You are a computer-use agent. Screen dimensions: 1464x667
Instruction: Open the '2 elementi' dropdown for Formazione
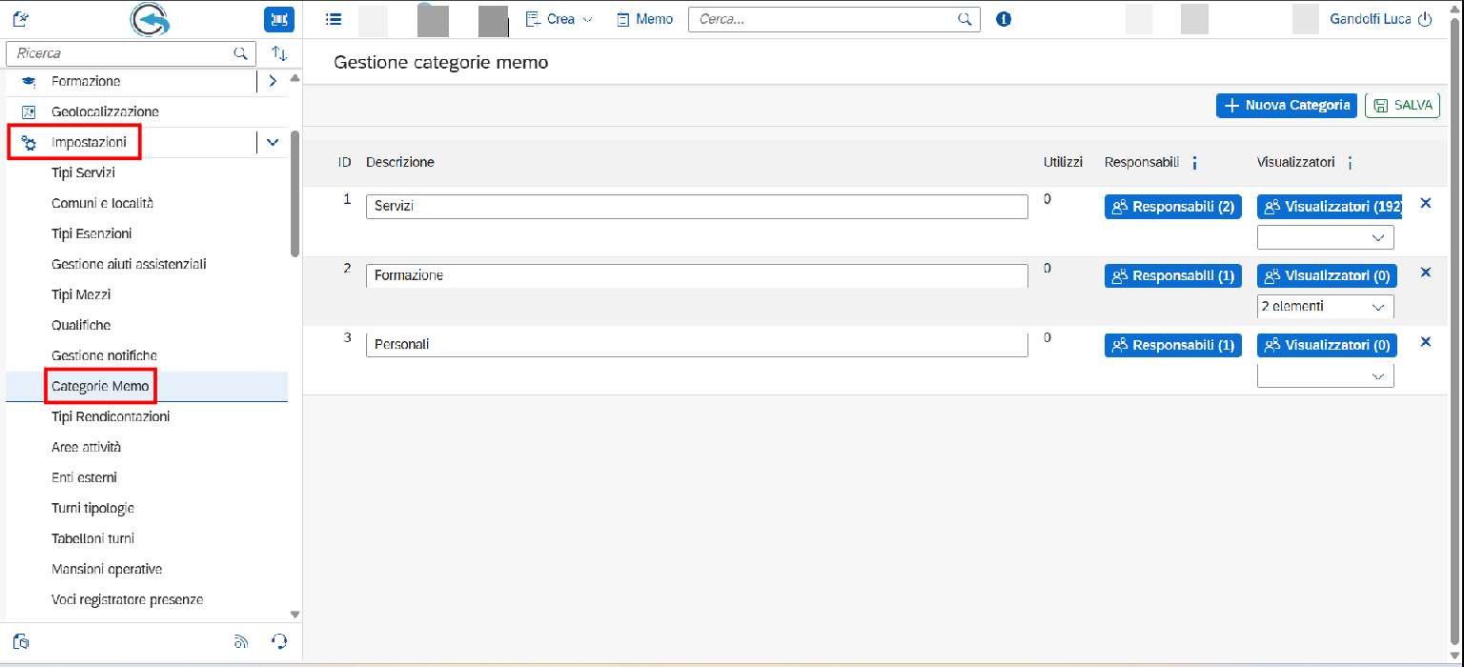click(x=1325, y=307)
